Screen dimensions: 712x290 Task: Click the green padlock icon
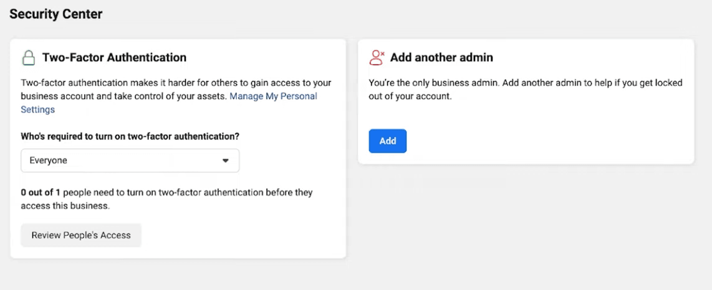click(x=28, y=58)
